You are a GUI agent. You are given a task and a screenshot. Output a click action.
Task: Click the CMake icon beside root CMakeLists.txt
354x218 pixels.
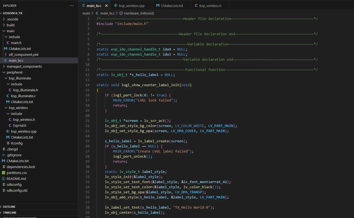tap(3, 161)
